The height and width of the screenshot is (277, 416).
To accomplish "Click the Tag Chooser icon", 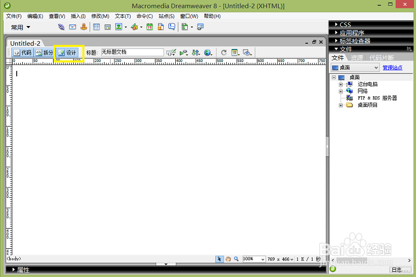I will [200, 27].
